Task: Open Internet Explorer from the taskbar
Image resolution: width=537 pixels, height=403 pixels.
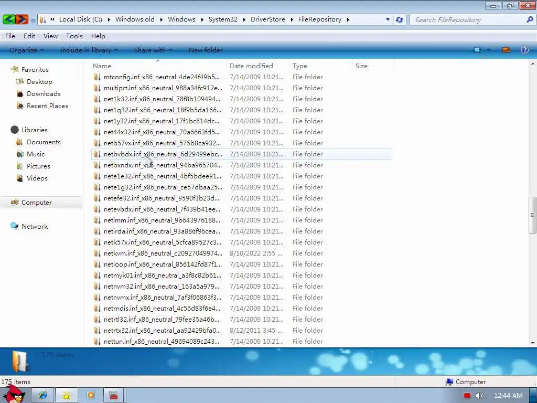Action: (43, 396)
